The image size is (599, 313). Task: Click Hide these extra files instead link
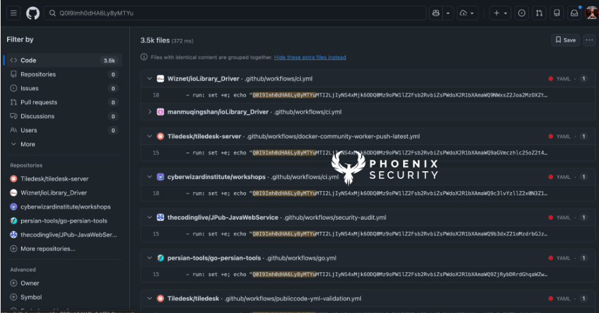(x=310, y=57)
